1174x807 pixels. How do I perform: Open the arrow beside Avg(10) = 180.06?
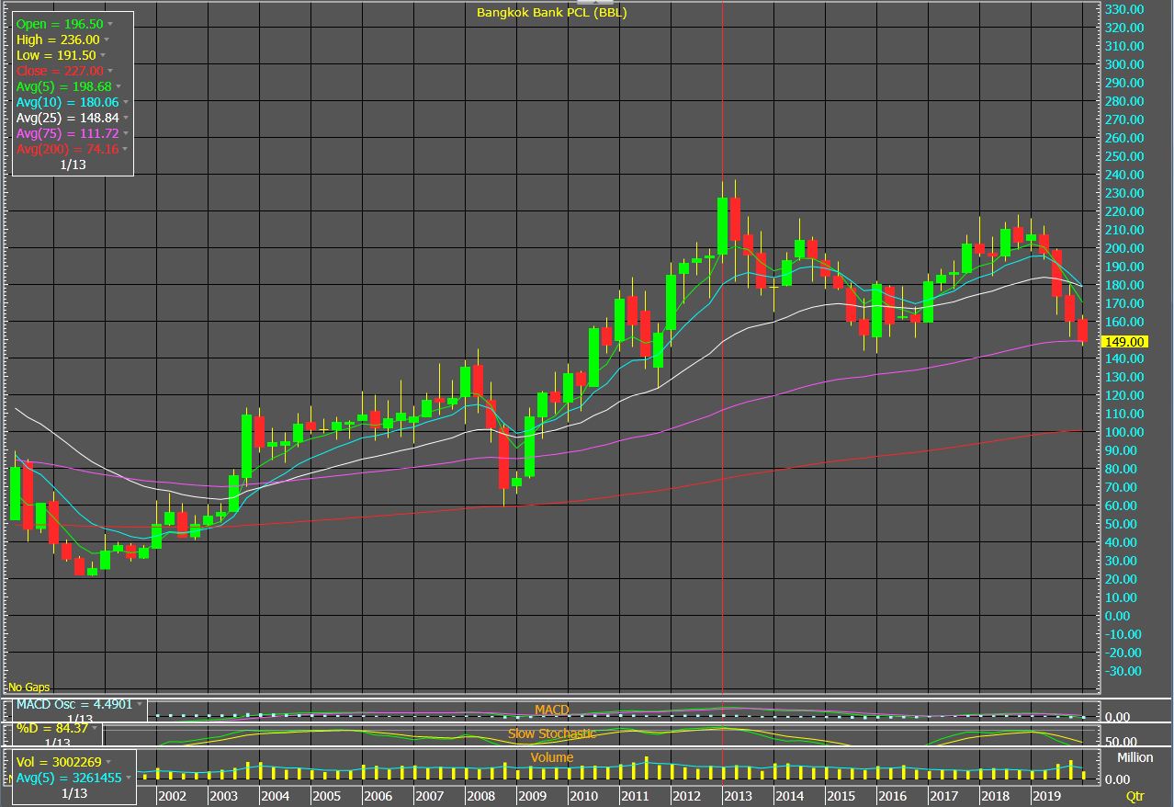pos(125,103)
